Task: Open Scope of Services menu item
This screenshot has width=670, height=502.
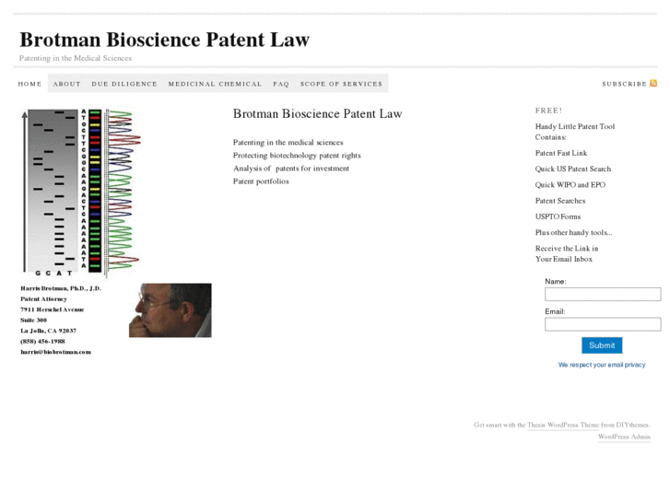Action: (341, 84)
